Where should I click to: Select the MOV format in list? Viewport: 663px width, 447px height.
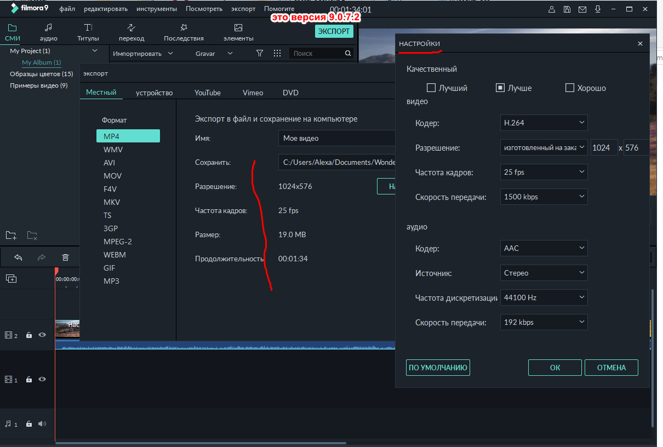coord(112,176)
